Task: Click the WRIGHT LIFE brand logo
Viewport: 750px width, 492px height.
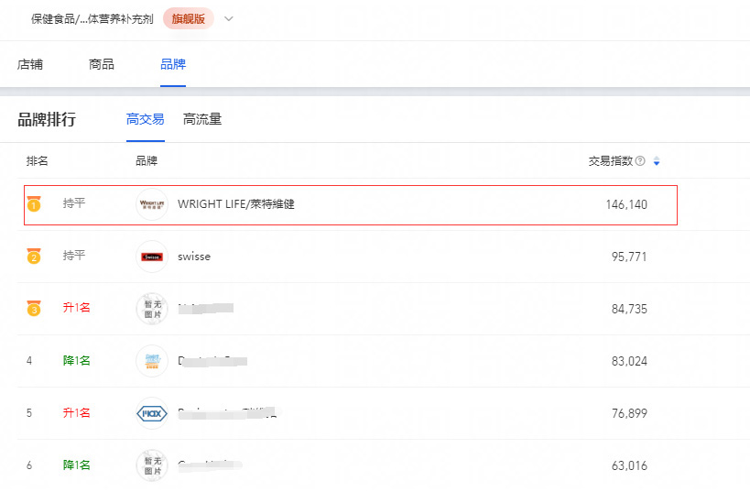Action: pos(152,204)
